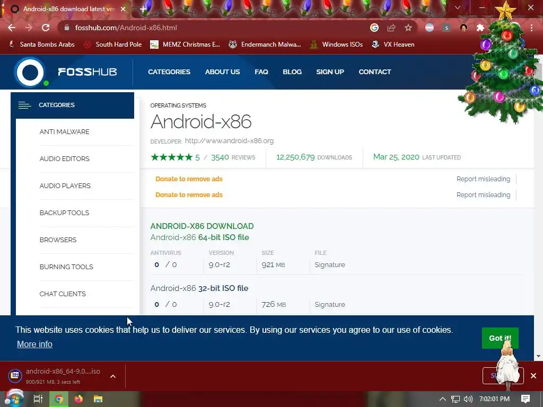Open the Endermanch Malware bookmark
The height and width of the screenshot is (407, 543).
(265, 45)
